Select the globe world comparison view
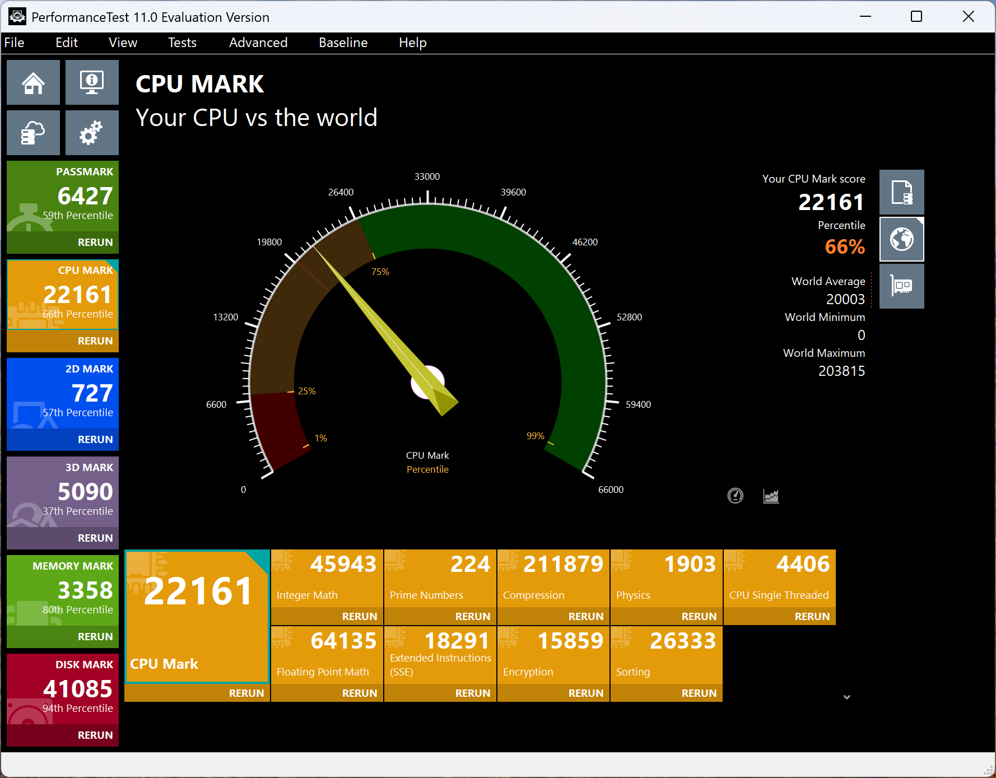 tap(901, 239)
